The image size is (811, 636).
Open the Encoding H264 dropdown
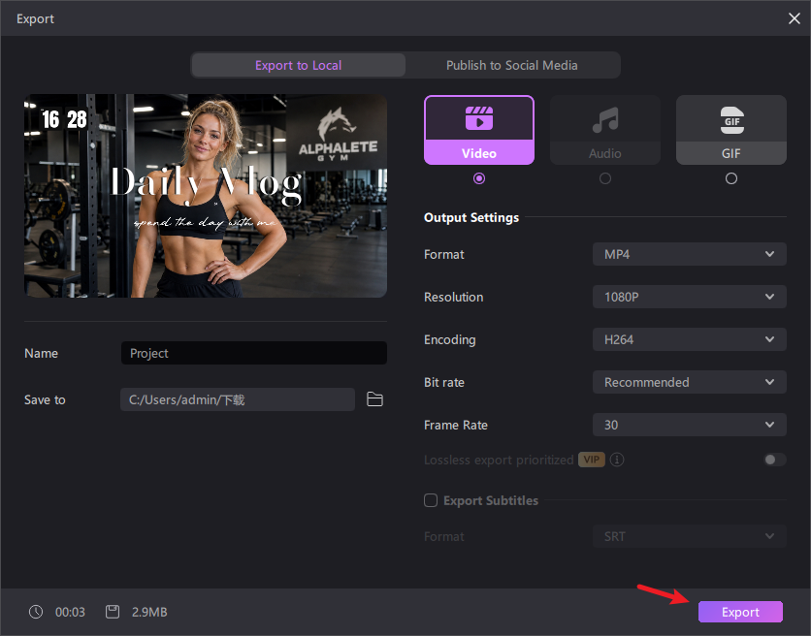click(x=690, y=339)
